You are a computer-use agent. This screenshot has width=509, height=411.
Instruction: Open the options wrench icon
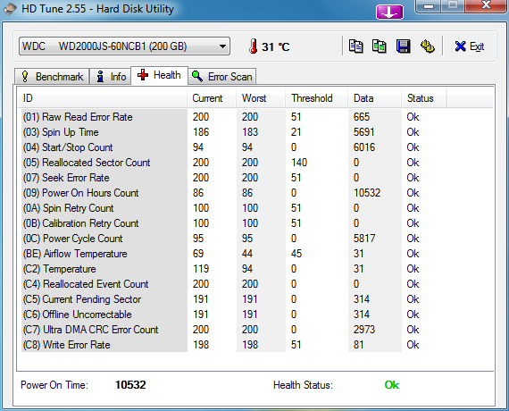428,46
